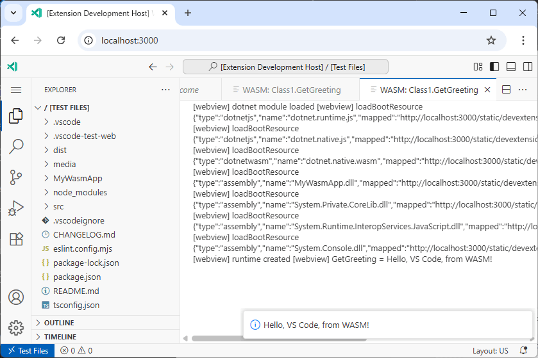Go back in the browser

[15, 40]
